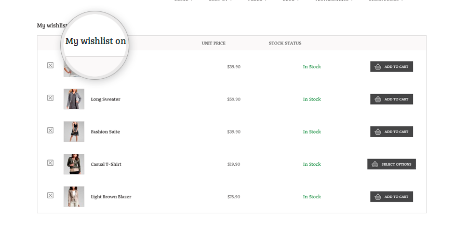Screen dimensions: 469x233
Task: Open the Fashion Suite product link
Action: (x=105, y=132)
